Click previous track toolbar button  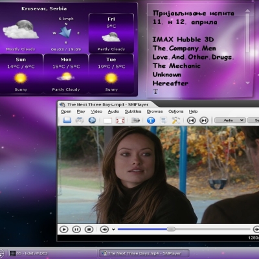[x=191, y=120]
